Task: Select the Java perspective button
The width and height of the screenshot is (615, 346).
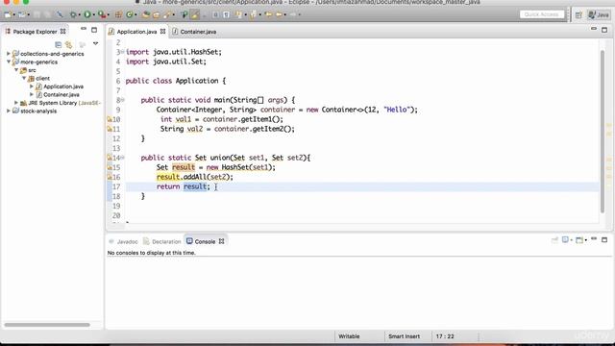Action: (599, 15)
